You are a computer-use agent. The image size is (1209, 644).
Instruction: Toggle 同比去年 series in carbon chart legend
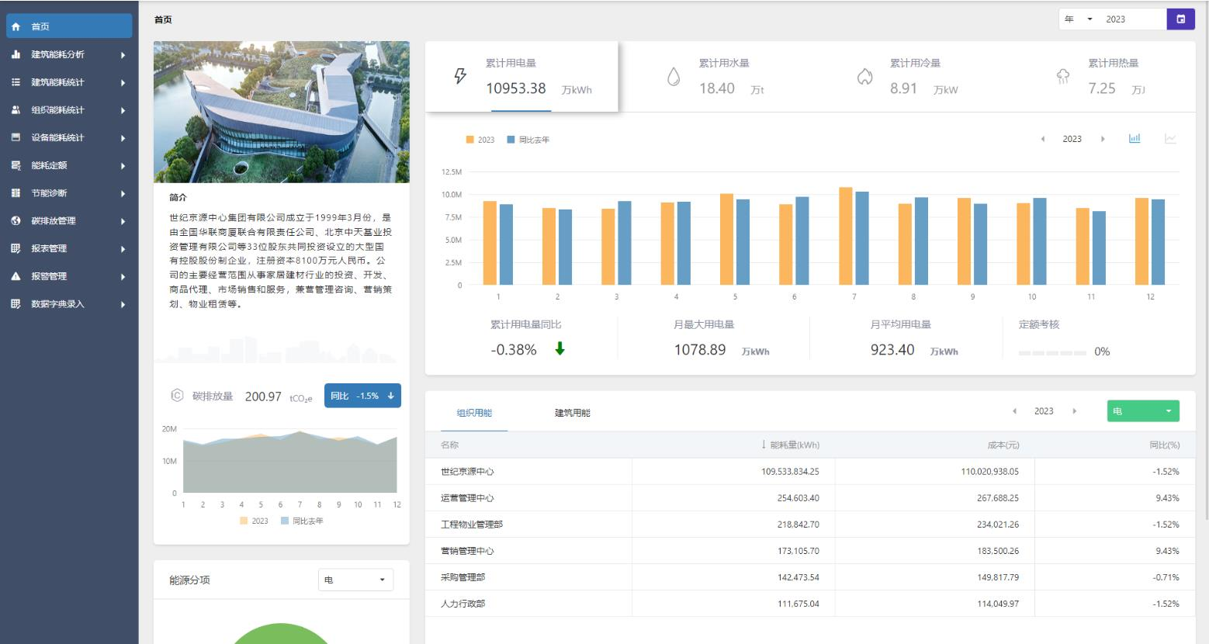coord(302,521)
